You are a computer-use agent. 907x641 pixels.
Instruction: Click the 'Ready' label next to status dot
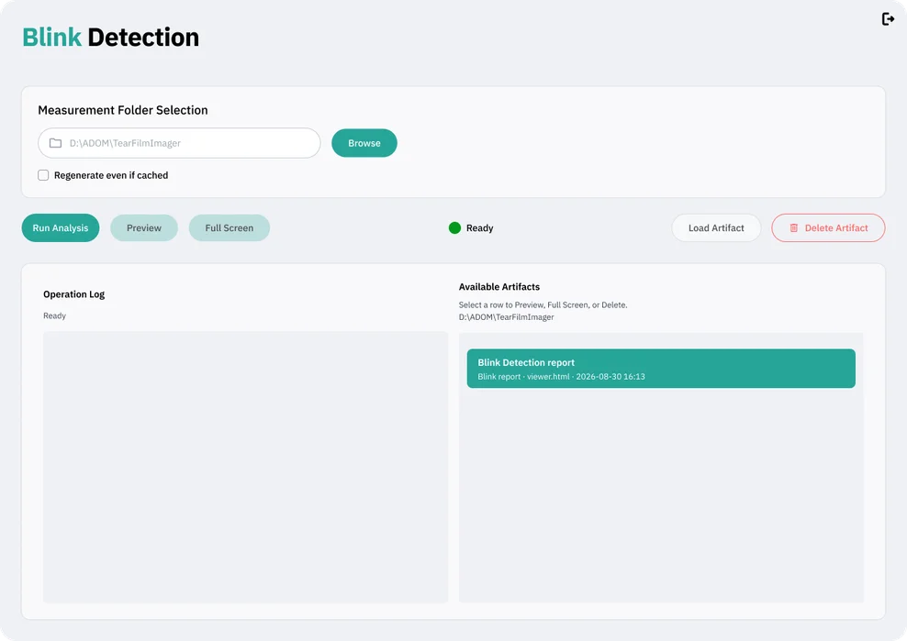point(479,227)
